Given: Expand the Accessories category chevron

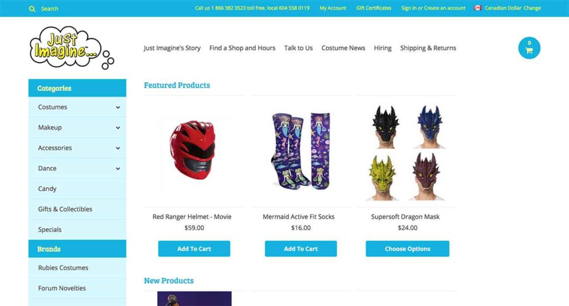Looking at the screenshot, I should click(118, 148).
